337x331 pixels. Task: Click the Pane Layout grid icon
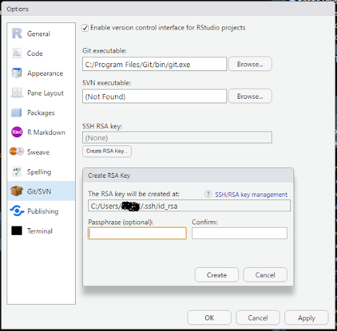17,93
